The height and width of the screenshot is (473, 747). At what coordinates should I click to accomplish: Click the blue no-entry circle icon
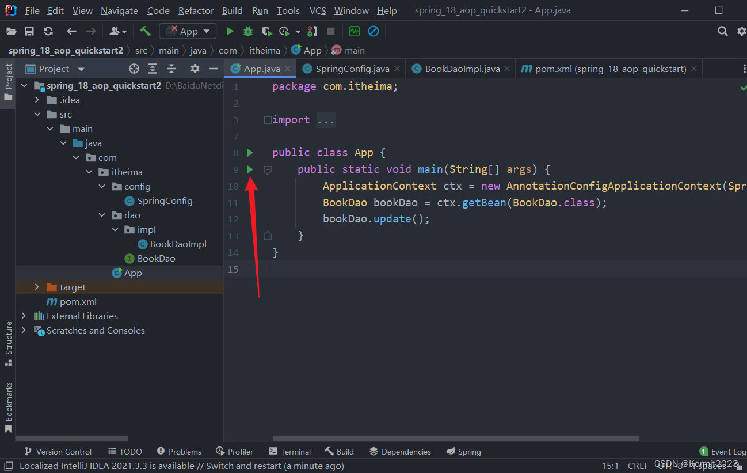[x=373, y=31]
